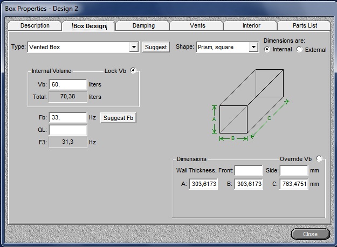This screenshot has width=337, height=247.
Task: Open the box Type dropdown
Action: pos(134,47)
